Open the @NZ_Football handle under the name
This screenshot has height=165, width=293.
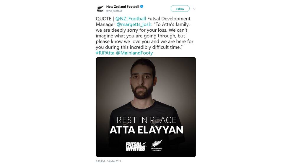click(x=114, y=11)
